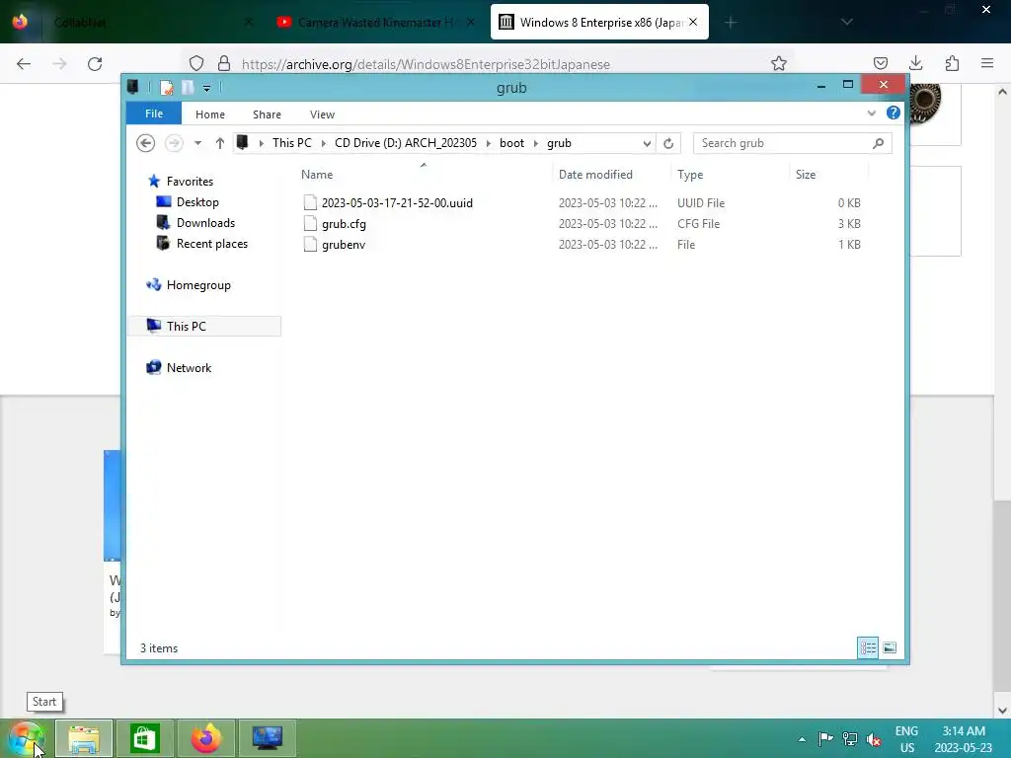The image size is (1011, 758).
Task: Click the search magnifier in Search grub
Action: coord(878,143)
